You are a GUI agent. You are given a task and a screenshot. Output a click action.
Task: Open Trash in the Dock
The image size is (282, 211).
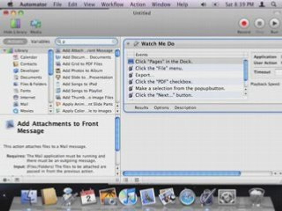(256, 196)
